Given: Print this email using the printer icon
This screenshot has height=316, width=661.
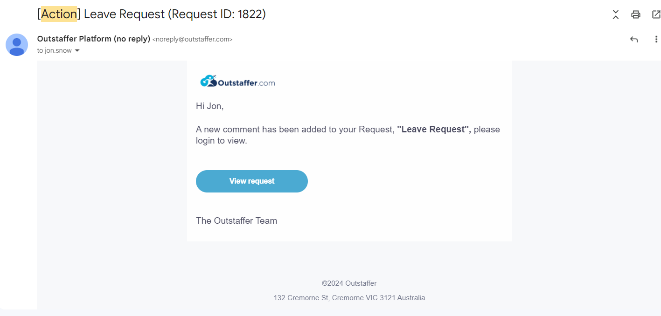Looking at the screenshot, I should pyautogui.click(x=635, y=14).
